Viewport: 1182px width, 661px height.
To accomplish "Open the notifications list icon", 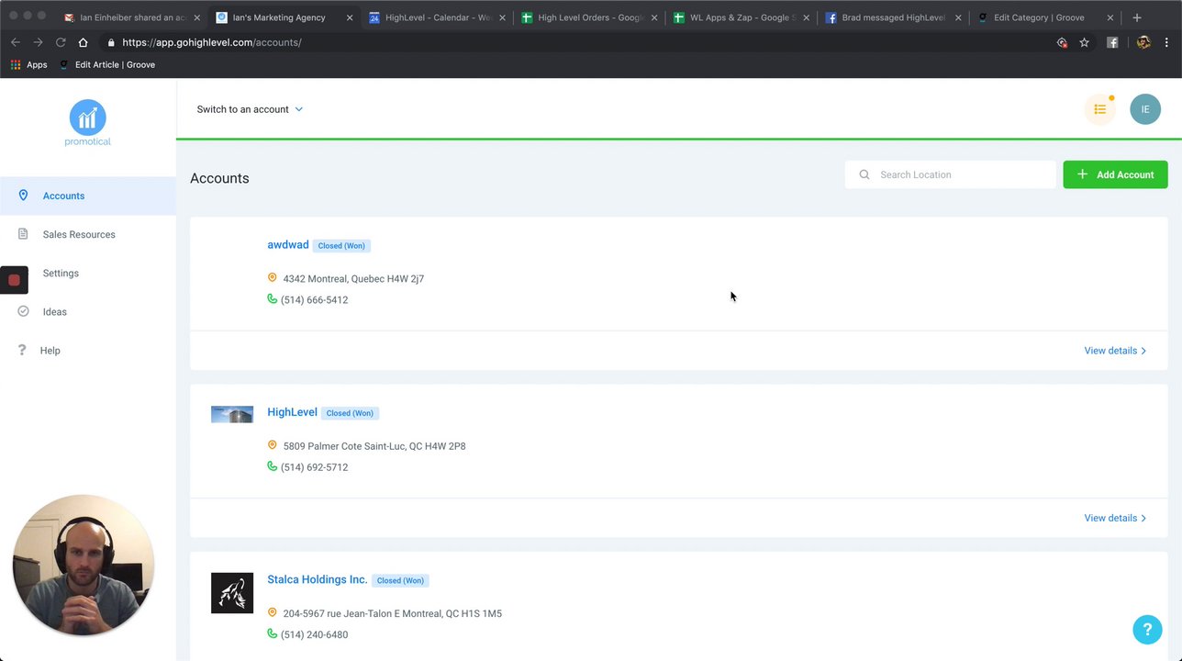I will click(x=1099, y=109).
